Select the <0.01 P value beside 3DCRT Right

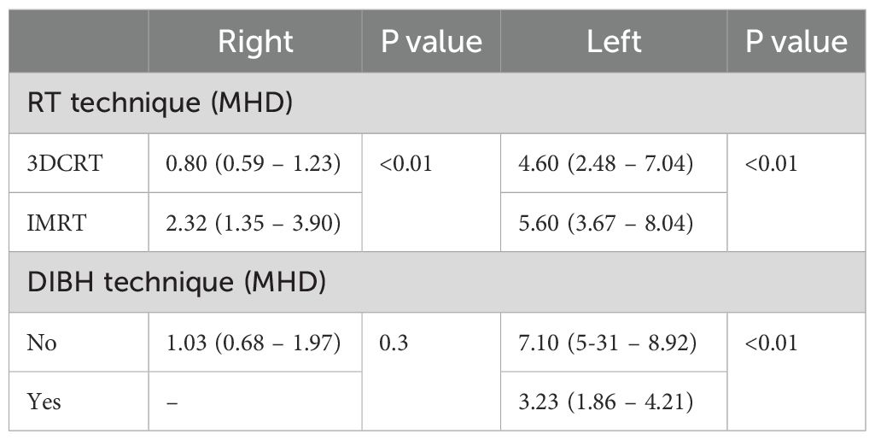(x=406, y=162)
